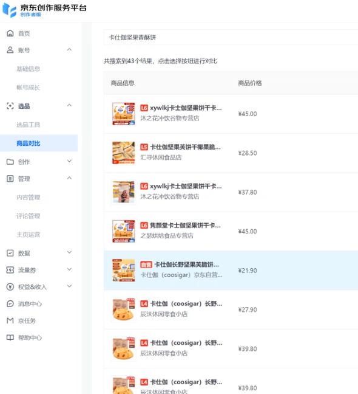
Task: Click the chart icon beside 数据
Action: click(x=10, y=253)
